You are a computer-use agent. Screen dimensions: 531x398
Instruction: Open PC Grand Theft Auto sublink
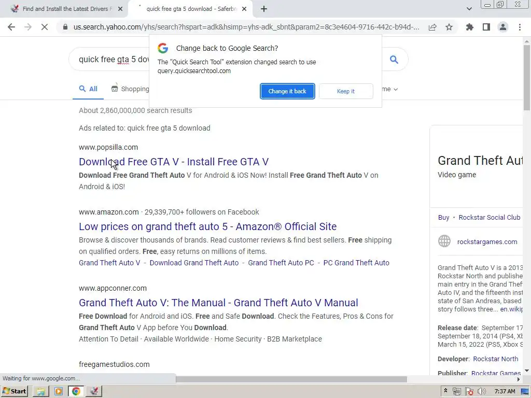(x=356, y=263)
